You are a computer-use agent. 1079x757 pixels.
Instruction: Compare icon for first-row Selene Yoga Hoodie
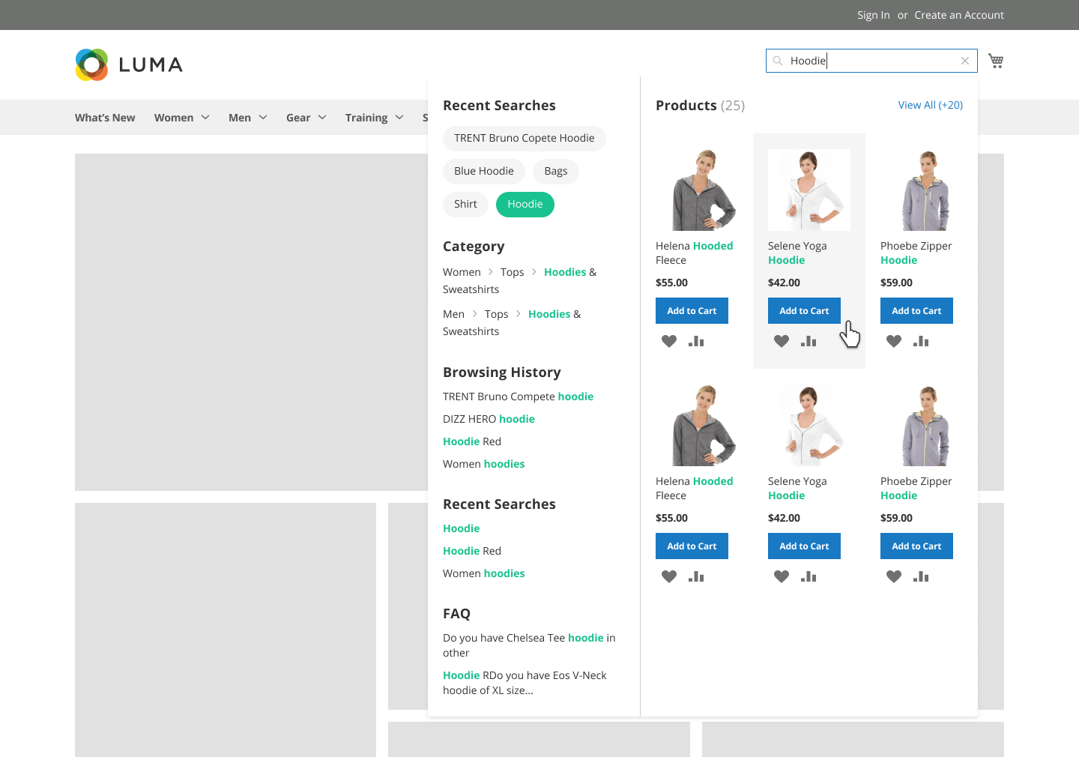pyautogui.click(x=809, y=341)
